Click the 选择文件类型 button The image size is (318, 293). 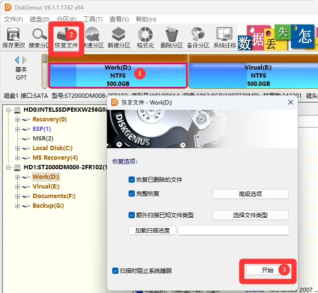[250, 215]
